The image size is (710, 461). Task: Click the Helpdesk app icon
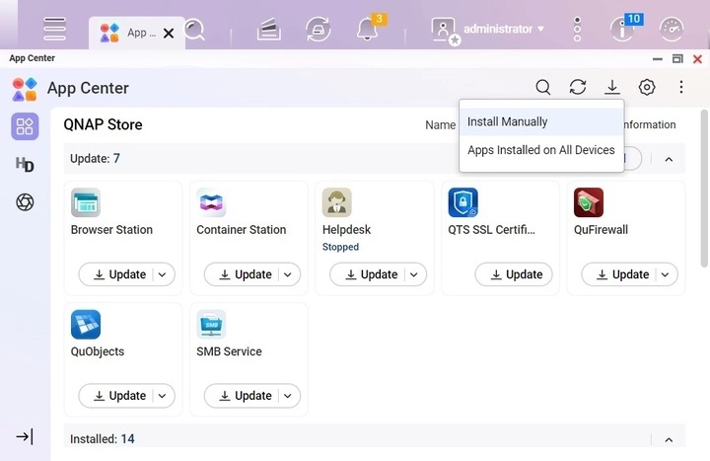(x=337, y=202)
